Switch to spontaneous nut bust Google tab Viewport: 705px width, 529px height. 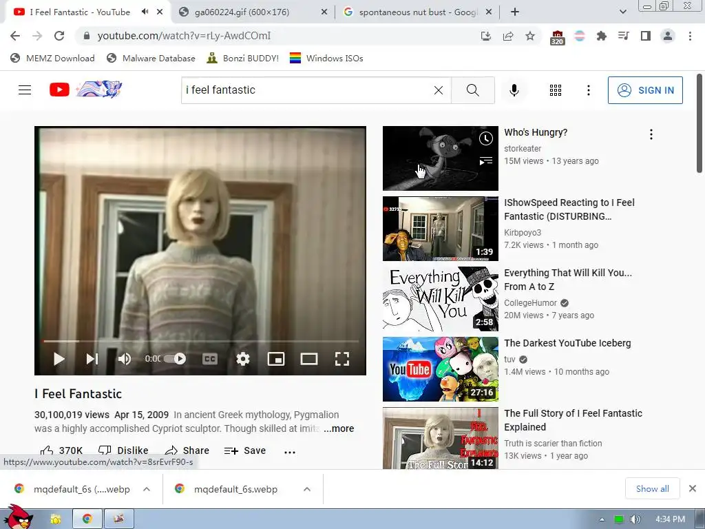pyautogui.click(x=417, y=12)
